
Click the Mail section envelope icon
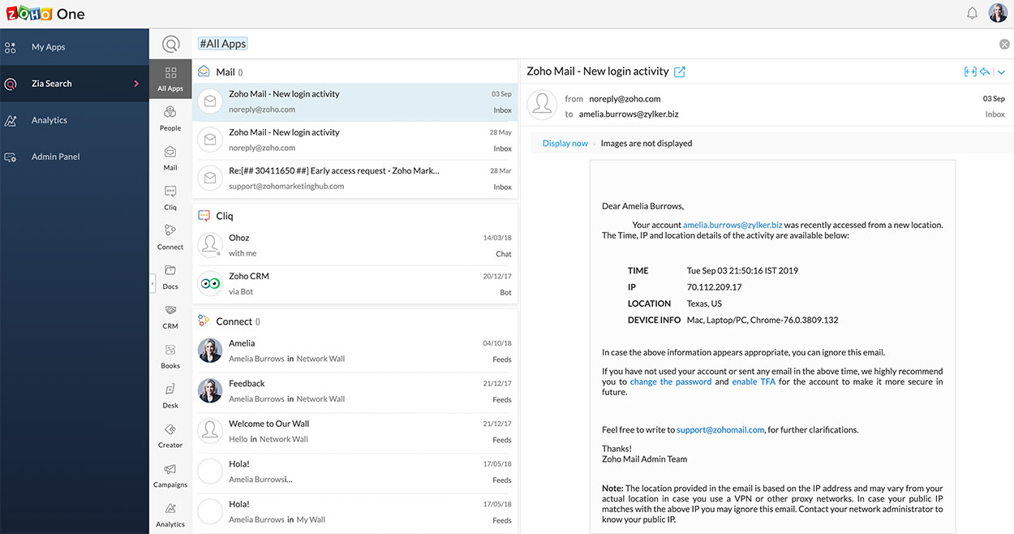coord(204,71)
